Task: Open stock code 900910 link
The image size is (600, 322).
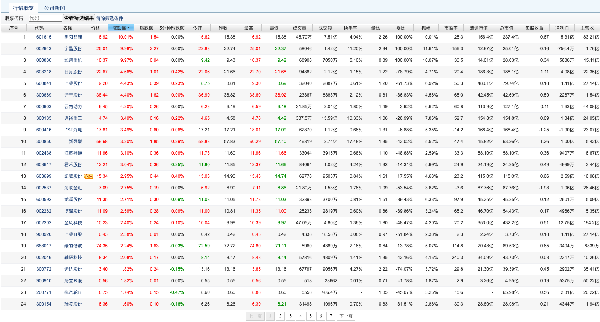Action: pos(44,281)
